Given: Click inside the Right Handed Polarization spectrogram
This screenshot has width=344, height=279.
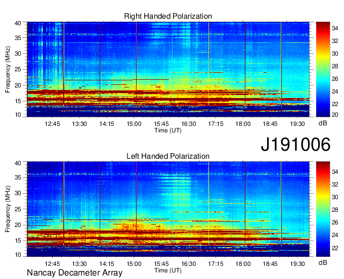Looking at the screenshot, I should (168, 69).
